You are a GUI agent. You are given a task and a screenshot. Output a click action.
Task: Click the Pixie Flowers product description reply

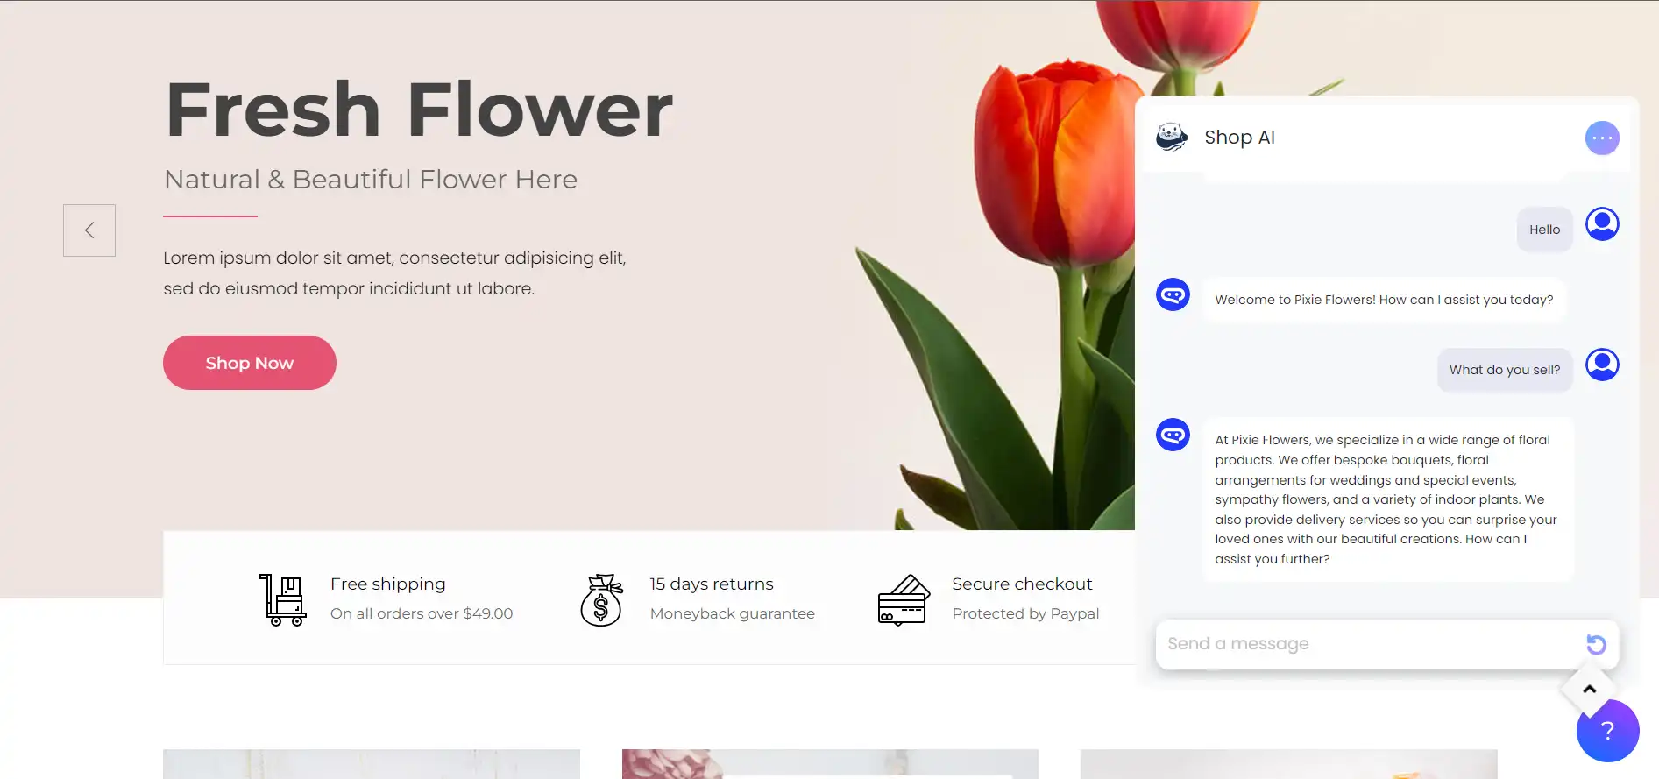(x=1387, y=499)
